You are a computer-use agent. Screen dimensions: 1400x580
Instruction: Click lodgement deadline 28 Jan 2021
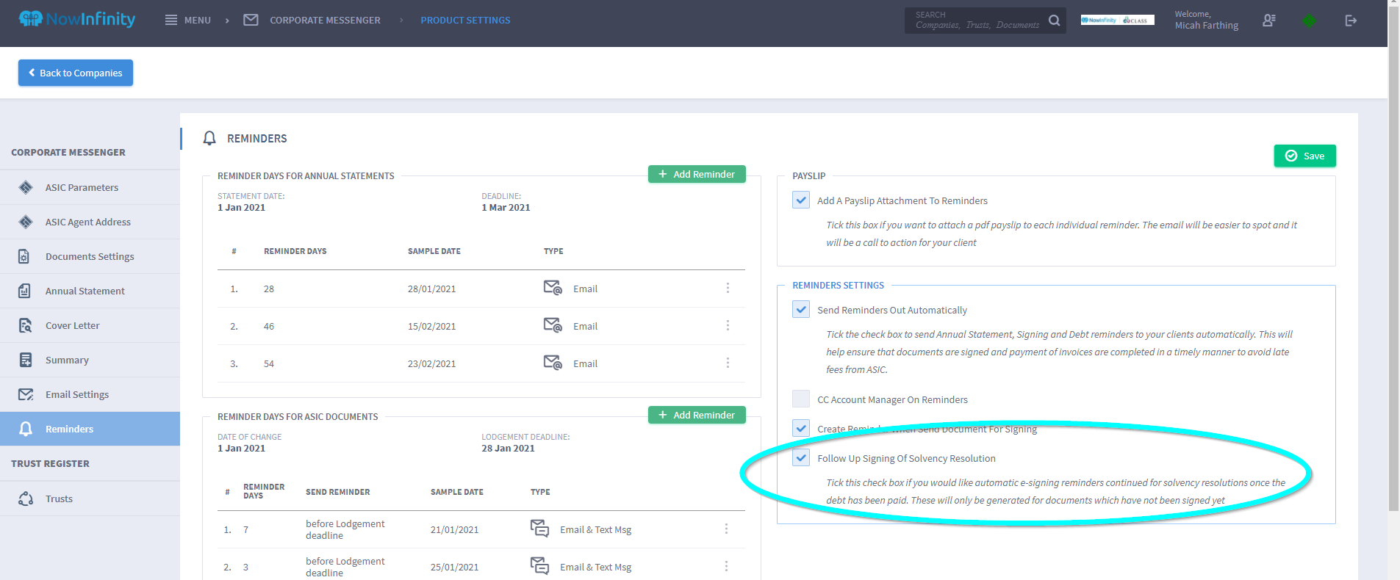pos(508,448)
